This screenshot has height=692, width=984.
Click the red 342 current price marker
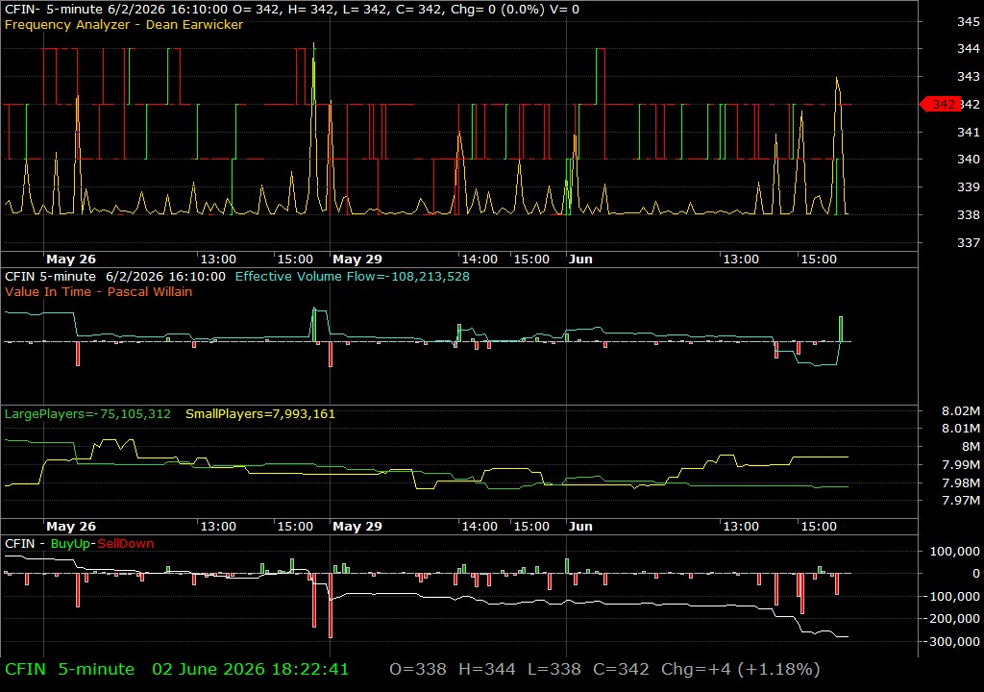click(940, 104)
